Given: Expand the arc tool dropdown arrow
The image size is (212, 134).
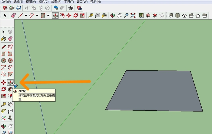Looking at the screenshot, I should point(37,15).
